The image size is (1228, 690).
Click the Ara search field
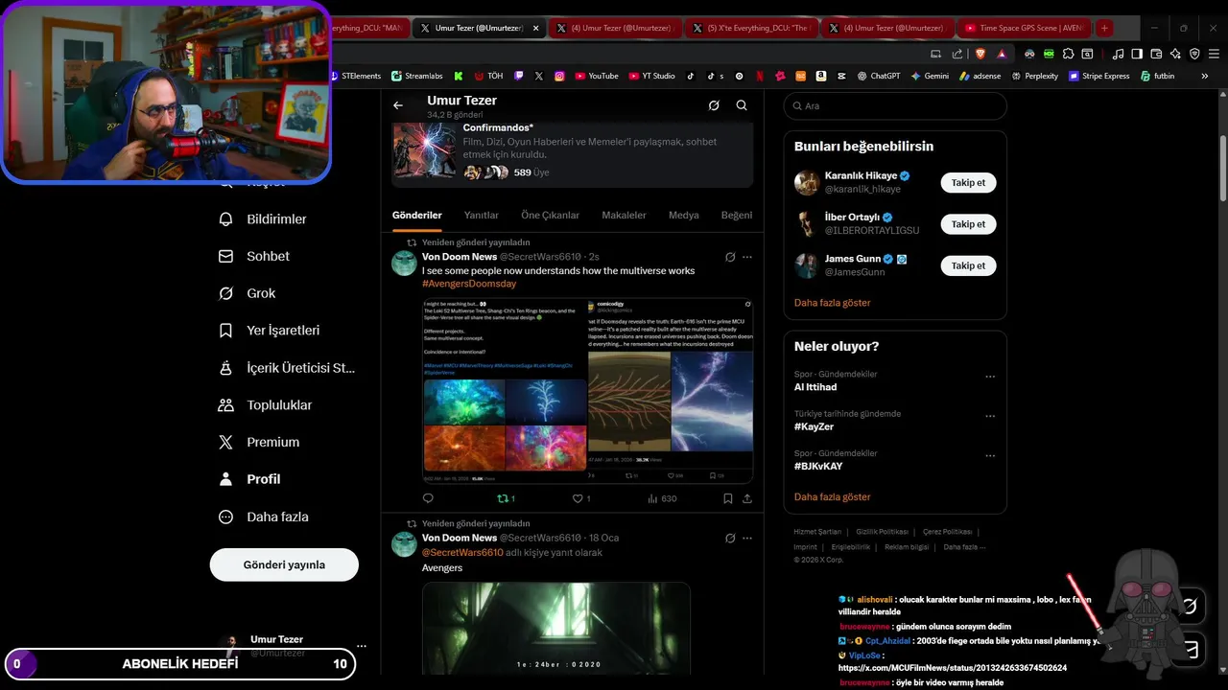[x=895, y=106]
